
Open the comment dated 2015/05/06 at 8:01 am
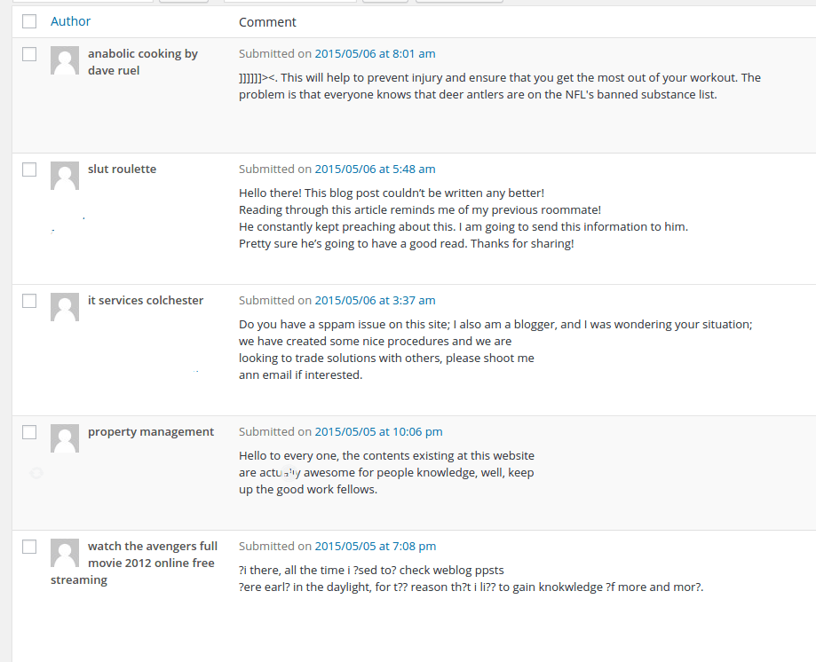(x=376, y=53)
